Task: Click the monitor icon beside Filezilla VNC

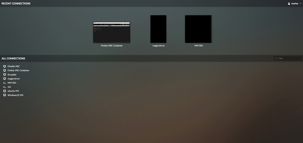Action: coord(5,66)
